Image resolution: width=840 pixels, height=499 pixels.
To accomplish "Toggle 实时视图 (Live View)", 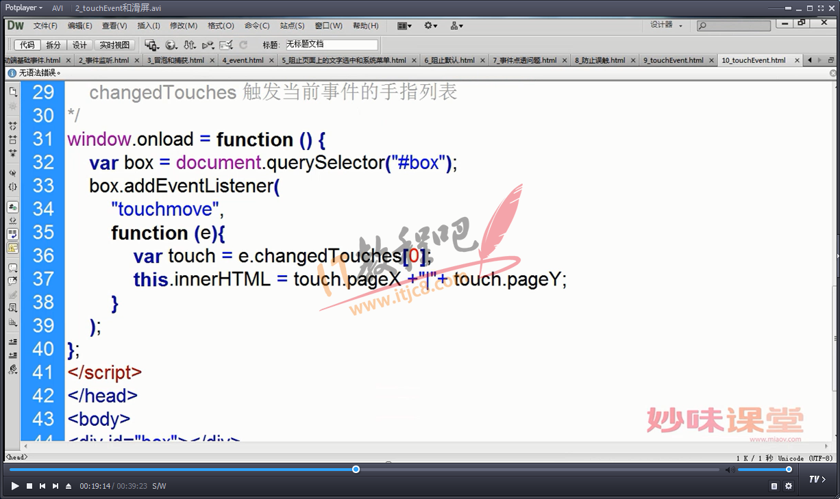I will [x=114, y=45].
